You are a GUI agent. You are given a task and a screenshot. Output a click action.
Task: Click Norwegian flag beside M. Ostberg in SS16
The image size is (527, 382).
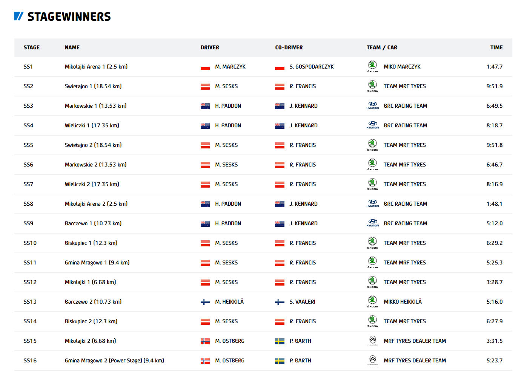(205, 361)
